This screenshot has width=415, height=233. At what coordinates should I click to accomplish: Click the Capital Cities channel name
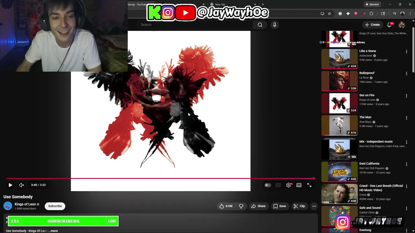coord(367,213)
